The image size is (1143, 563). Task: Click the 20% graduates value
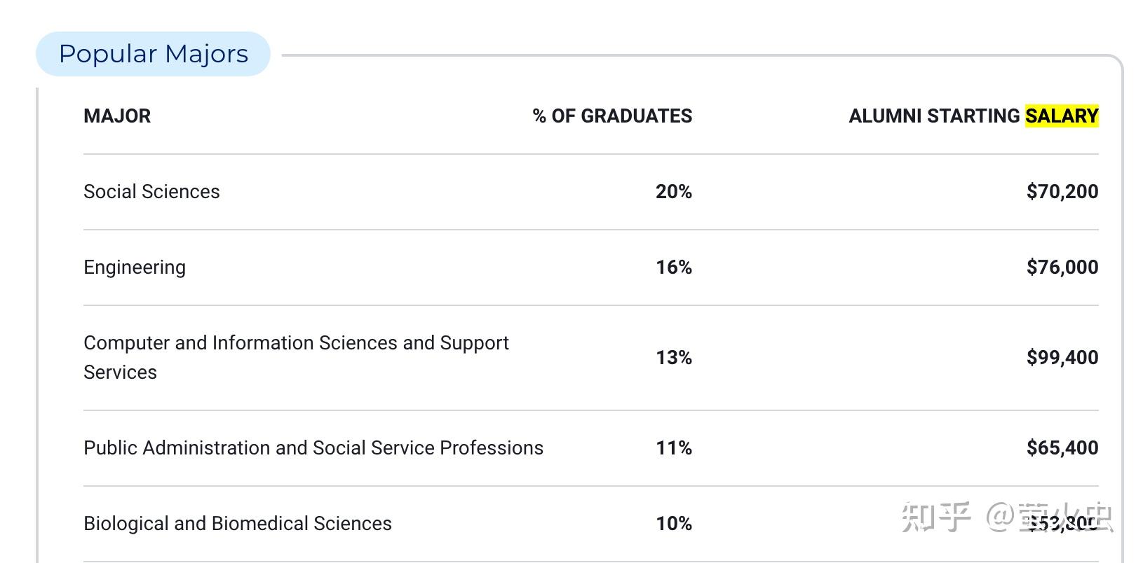[x=673, y=191]
